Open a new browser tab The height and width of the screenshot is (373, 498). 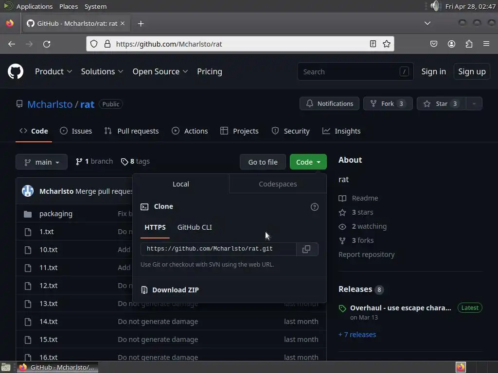pyautogui.click(x=141, y=23)
